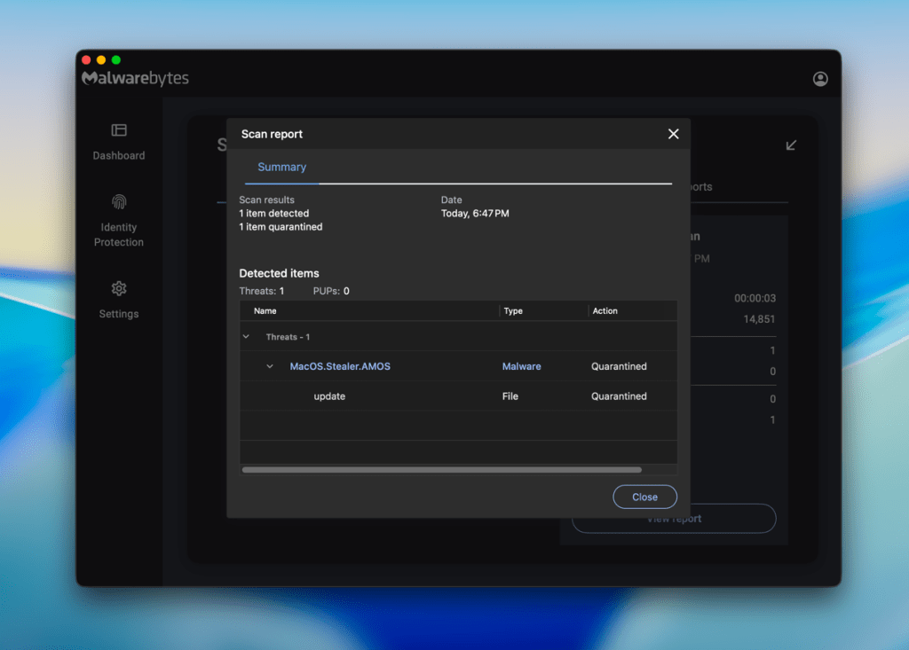Expand the Name column header area
The width and height of the screenshot is (909, 650).
(264, 310)
